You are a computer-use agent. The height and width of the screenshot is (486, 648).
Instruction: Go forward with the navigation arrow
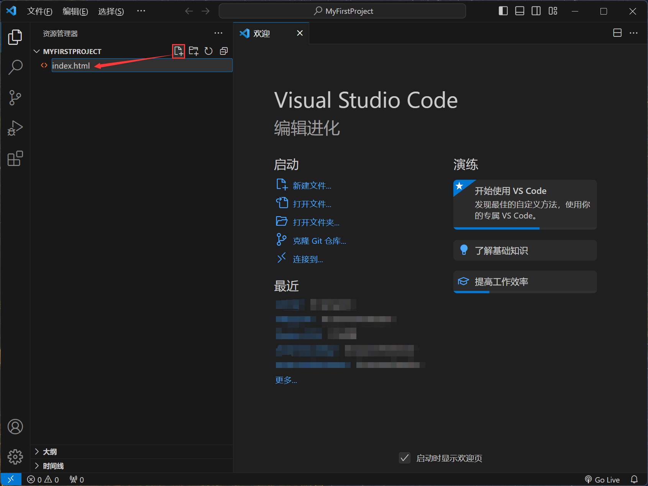[x=206, y=11]
